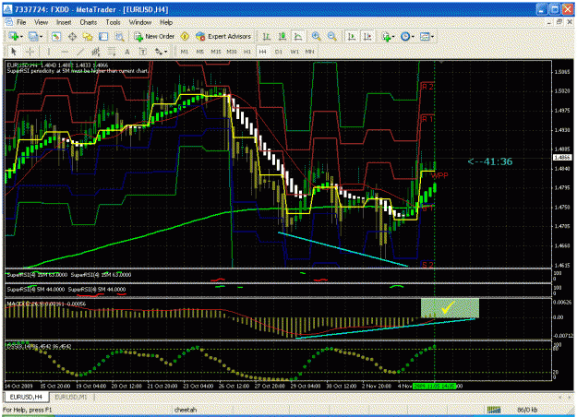The width and height of the screenshot is (577, 417).
Task: Click the 1.4866 current price label
Action: (x=562, y=158)
